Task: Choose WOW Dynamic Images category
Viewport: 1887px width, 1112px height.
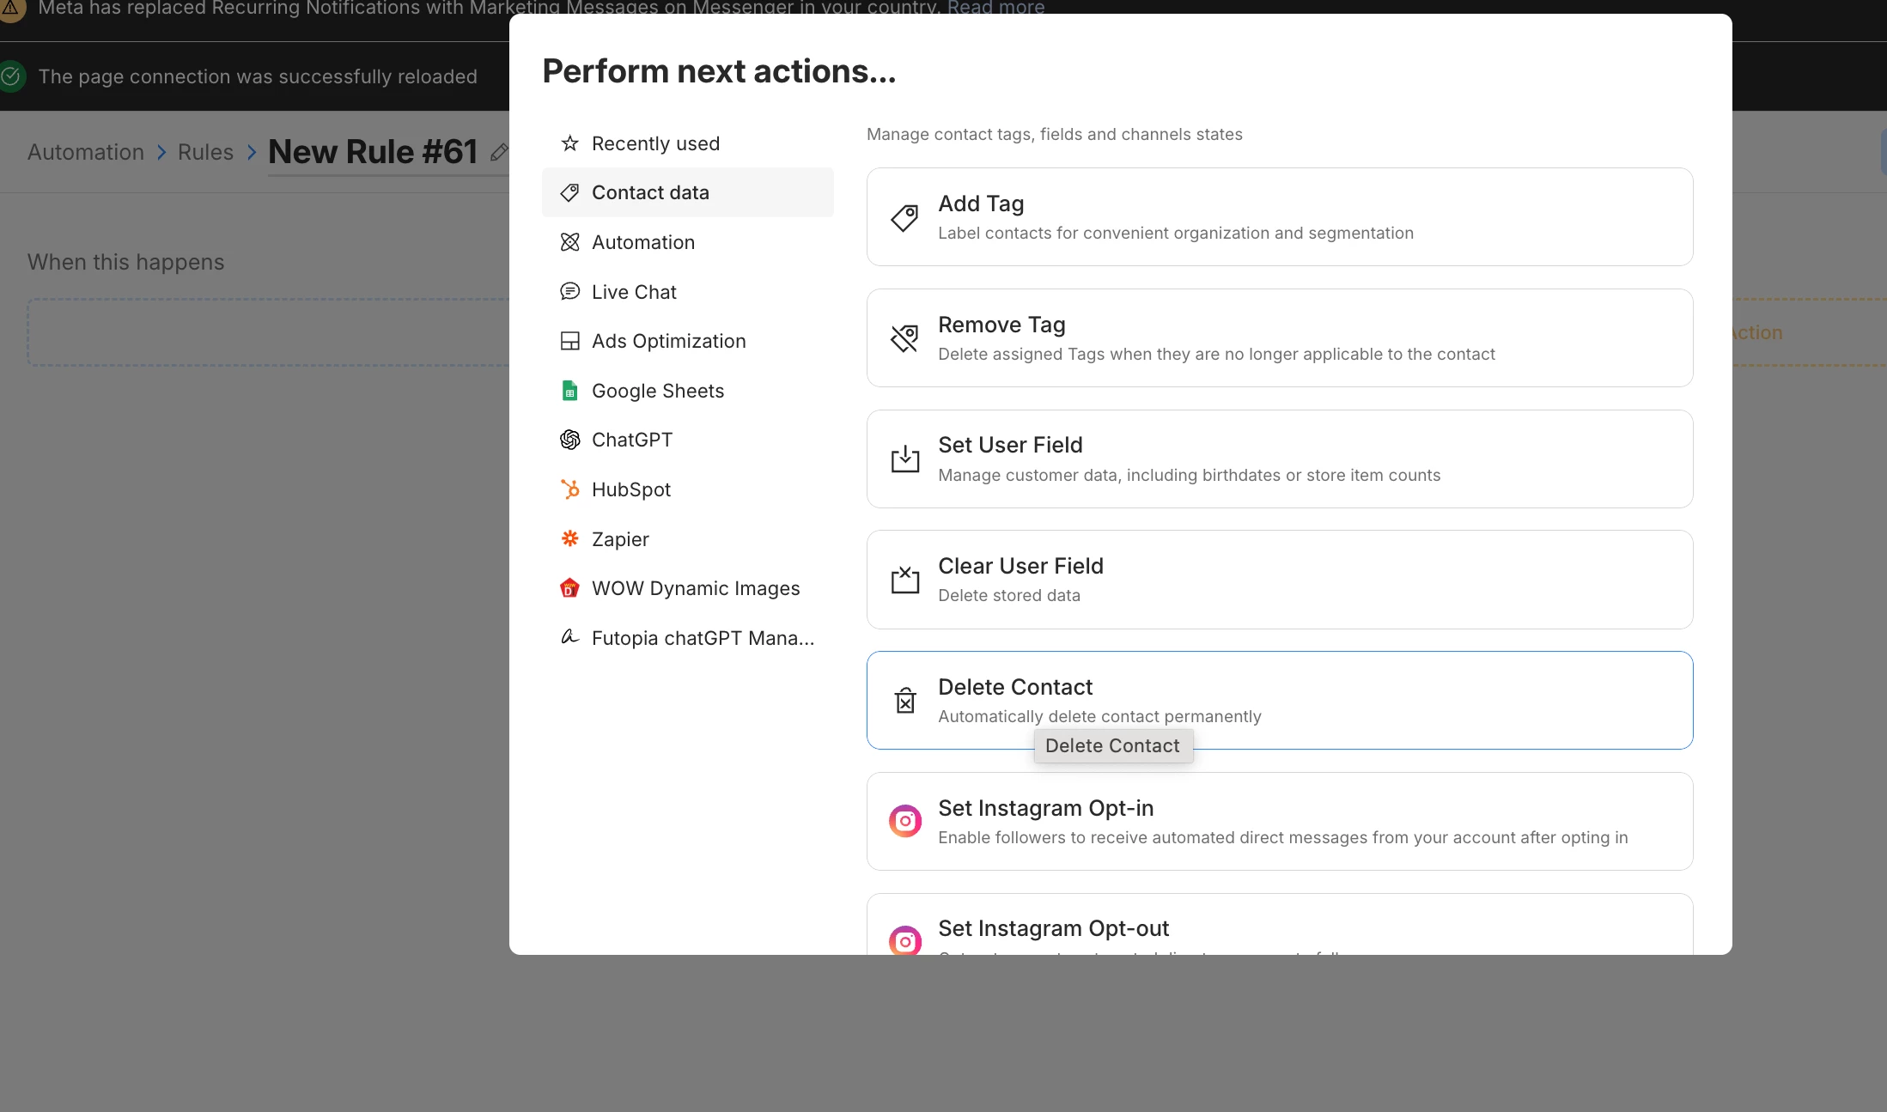Action: point(695,588)
